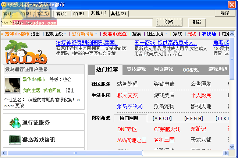Open the 站务处理 forum
238x158 pixels.
[x=127, y=84]
